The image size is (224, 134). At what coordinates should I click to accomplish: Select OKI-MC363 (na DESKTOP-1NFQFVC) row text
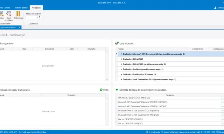click(134, 98)
